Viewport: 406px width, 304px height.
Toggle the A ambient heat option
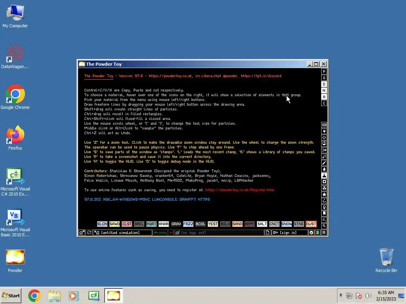click(x=324, y=97)
